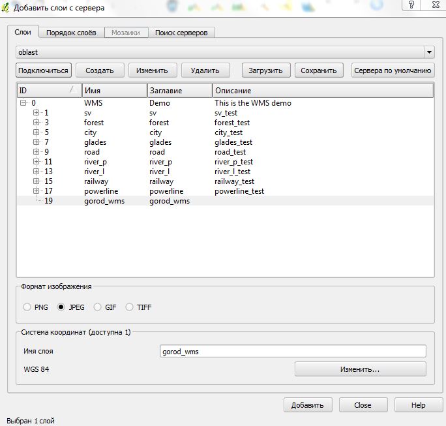Select TIFF image format
Viewport: 446px width, 426px height.
[x=129, y=307]
